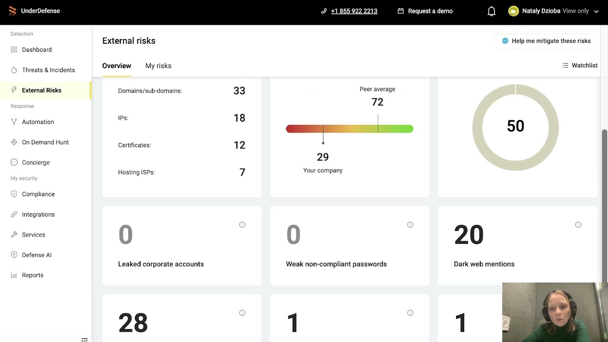Viewport: 608px width, 342px height.
Task: Click Domains/sub-domains value 33
Action: click(x=239, y=91)
